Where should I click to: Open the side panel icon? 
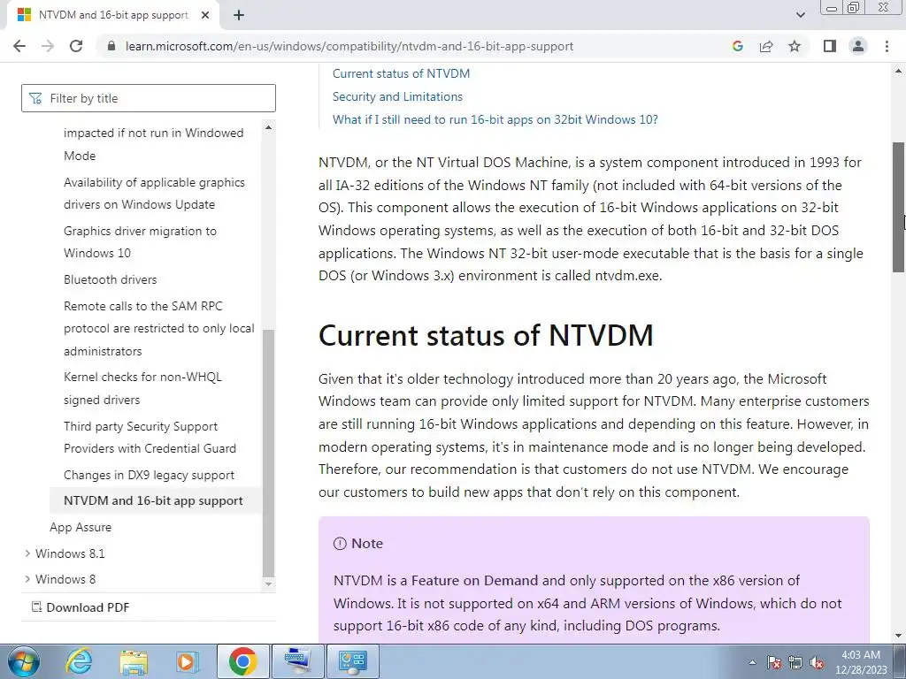pyautogui.click(x=830, y=46)
